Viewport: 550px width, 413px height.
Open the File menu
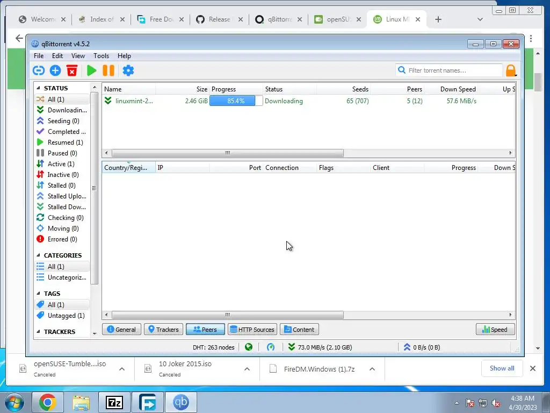pyautogui.click(x=39, y=56)
